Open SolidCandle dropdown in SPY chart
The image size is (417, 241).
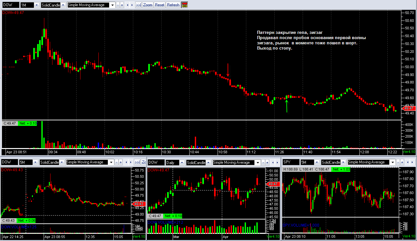(x=344, y=162)
